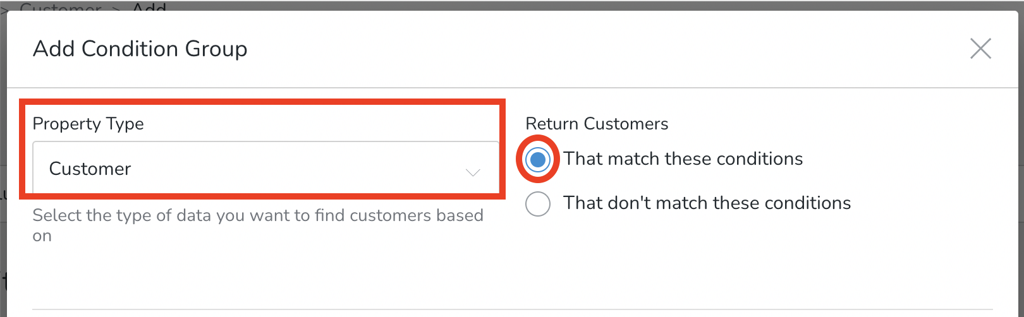Click the "Return Customers" group label

pos(597,124)
